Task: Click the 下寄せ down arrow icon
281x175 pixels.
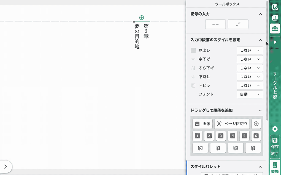Action: point(193,77)
